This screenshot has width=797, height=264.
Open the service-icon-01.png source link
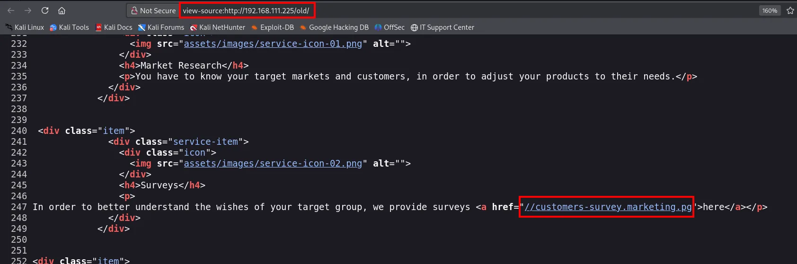tap(273, 44)
